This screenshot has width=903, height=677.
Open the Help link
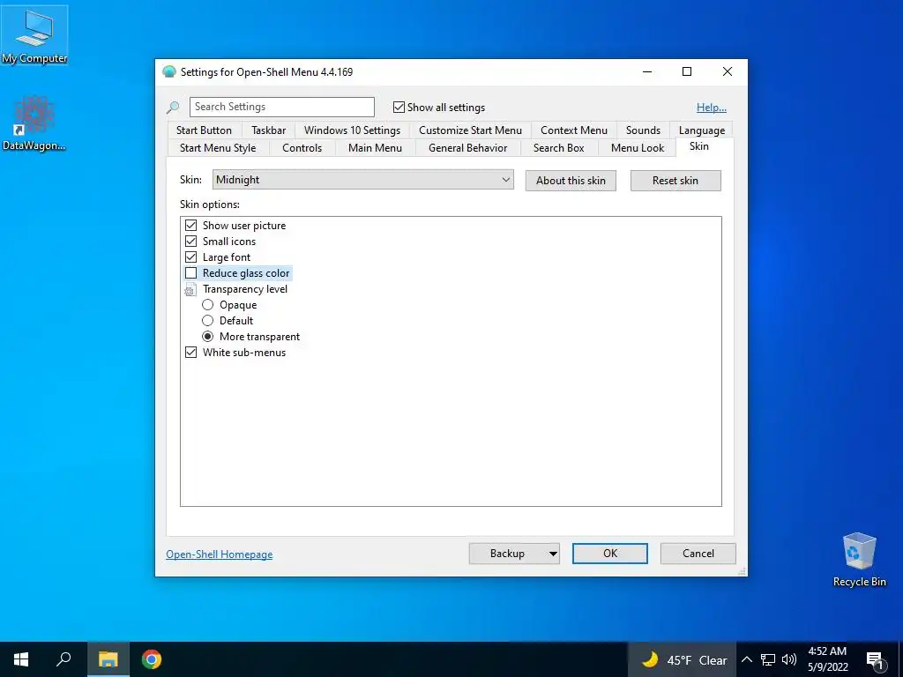click(x=712, y=108)
